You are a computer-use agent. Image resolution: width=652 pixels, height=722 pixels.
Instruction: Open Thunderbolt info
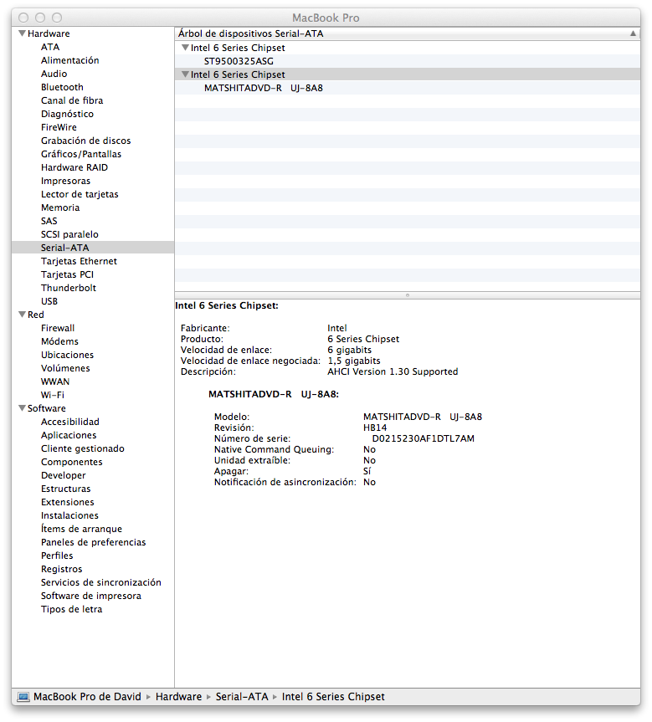coord(69,288)
